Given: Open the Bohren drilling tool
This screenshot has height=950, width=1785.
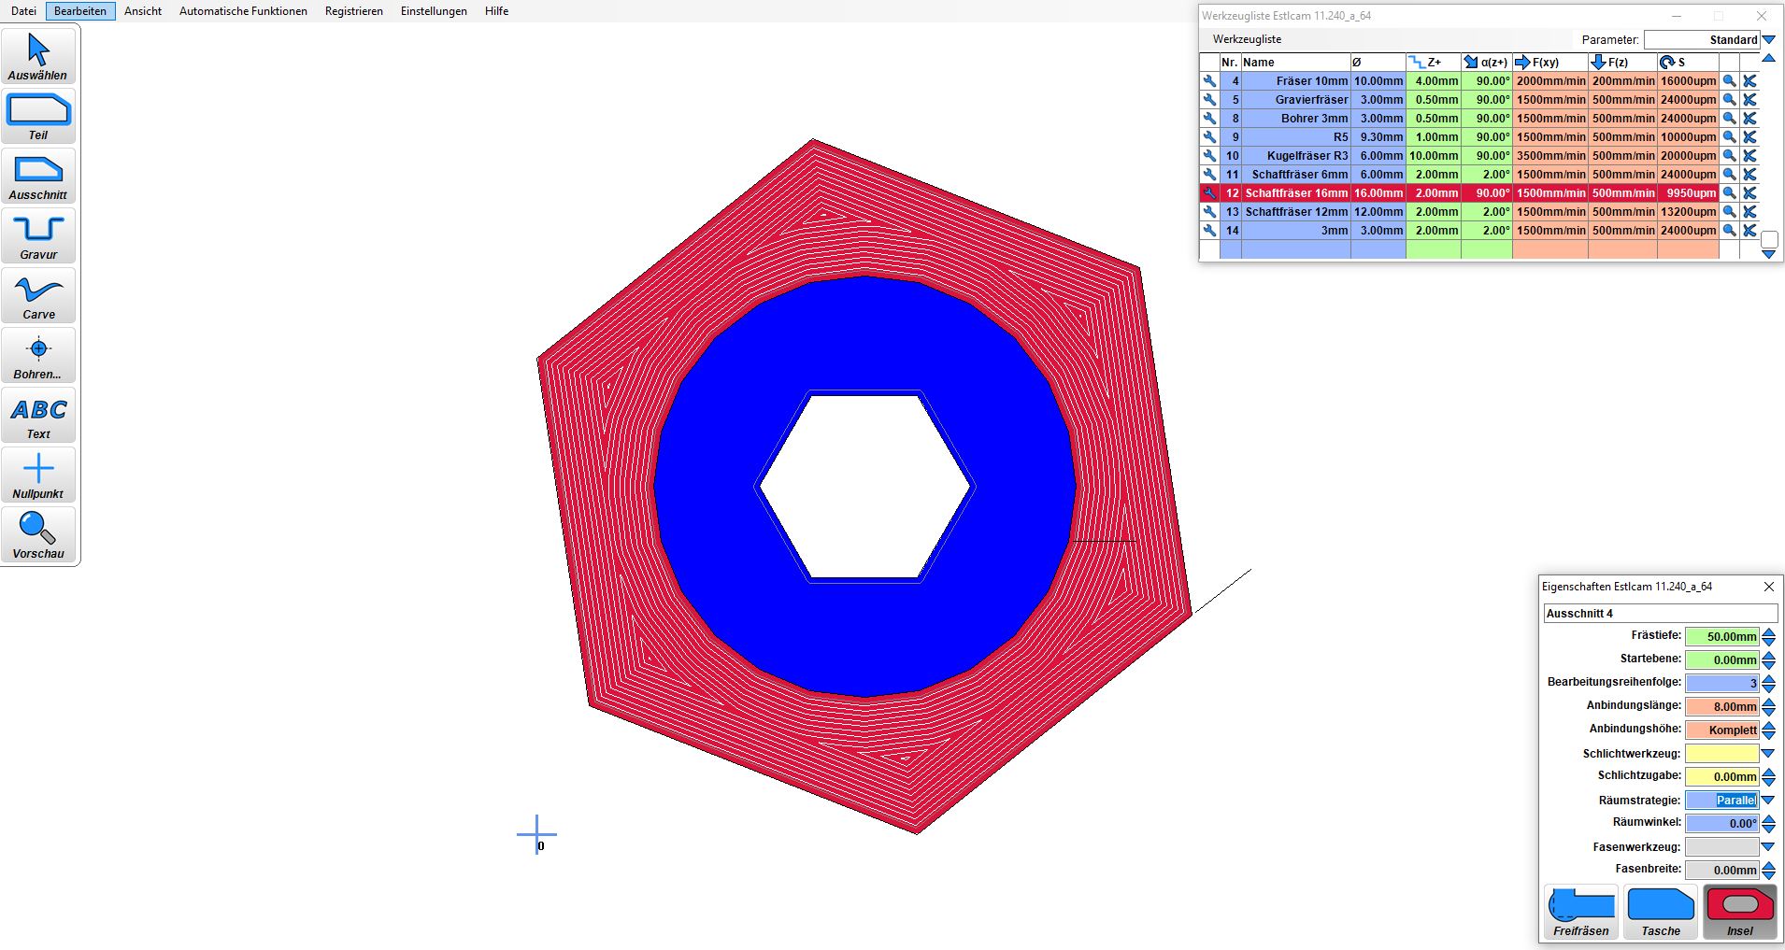Looking at the screenshot, I should [38, 356].
